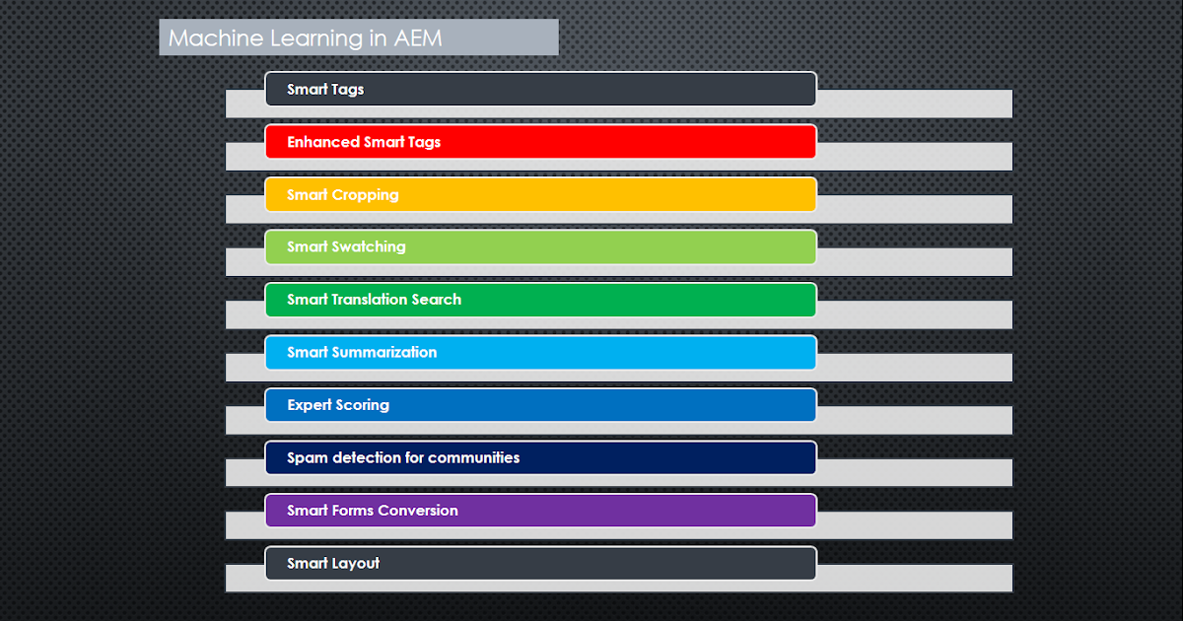The width and height of the screenshot is (1183, 621).
Task: Click the gray strip beside Smart Layout
Action: pos(917,578)
